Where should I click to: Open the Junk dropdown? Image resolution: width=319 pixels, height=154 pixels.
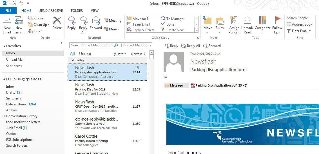[x=35, y=31]
